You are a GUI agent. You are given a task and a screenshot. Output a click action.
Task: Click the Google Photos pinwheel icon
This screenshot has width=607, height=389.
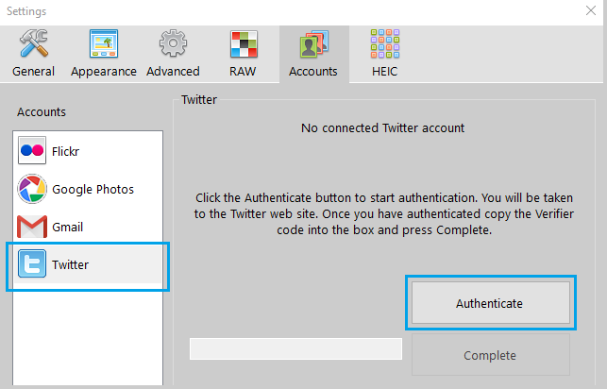pyautogui.click(x=32, y=189)
